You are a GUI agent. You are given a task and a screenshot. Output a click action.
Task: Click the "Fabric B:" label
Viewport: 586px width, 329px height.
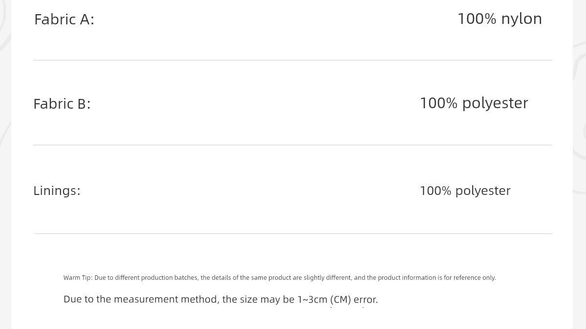(62, 104)
